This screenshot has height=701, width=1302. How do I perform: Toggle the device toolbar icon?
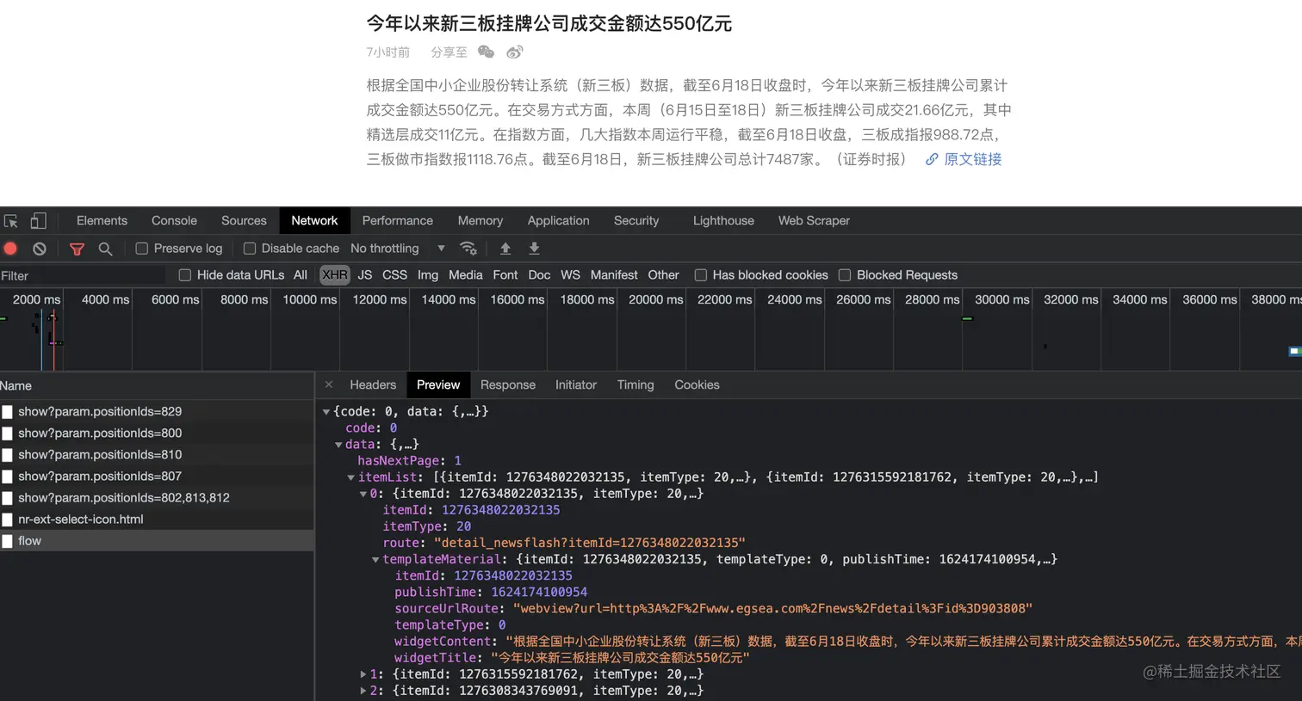tap(38, 221)
